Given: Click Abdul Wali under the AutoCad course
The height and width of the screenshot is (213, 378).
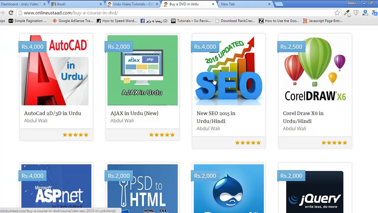Looking at the screenshot, I should pyautogui.click(x=36, y=121).
